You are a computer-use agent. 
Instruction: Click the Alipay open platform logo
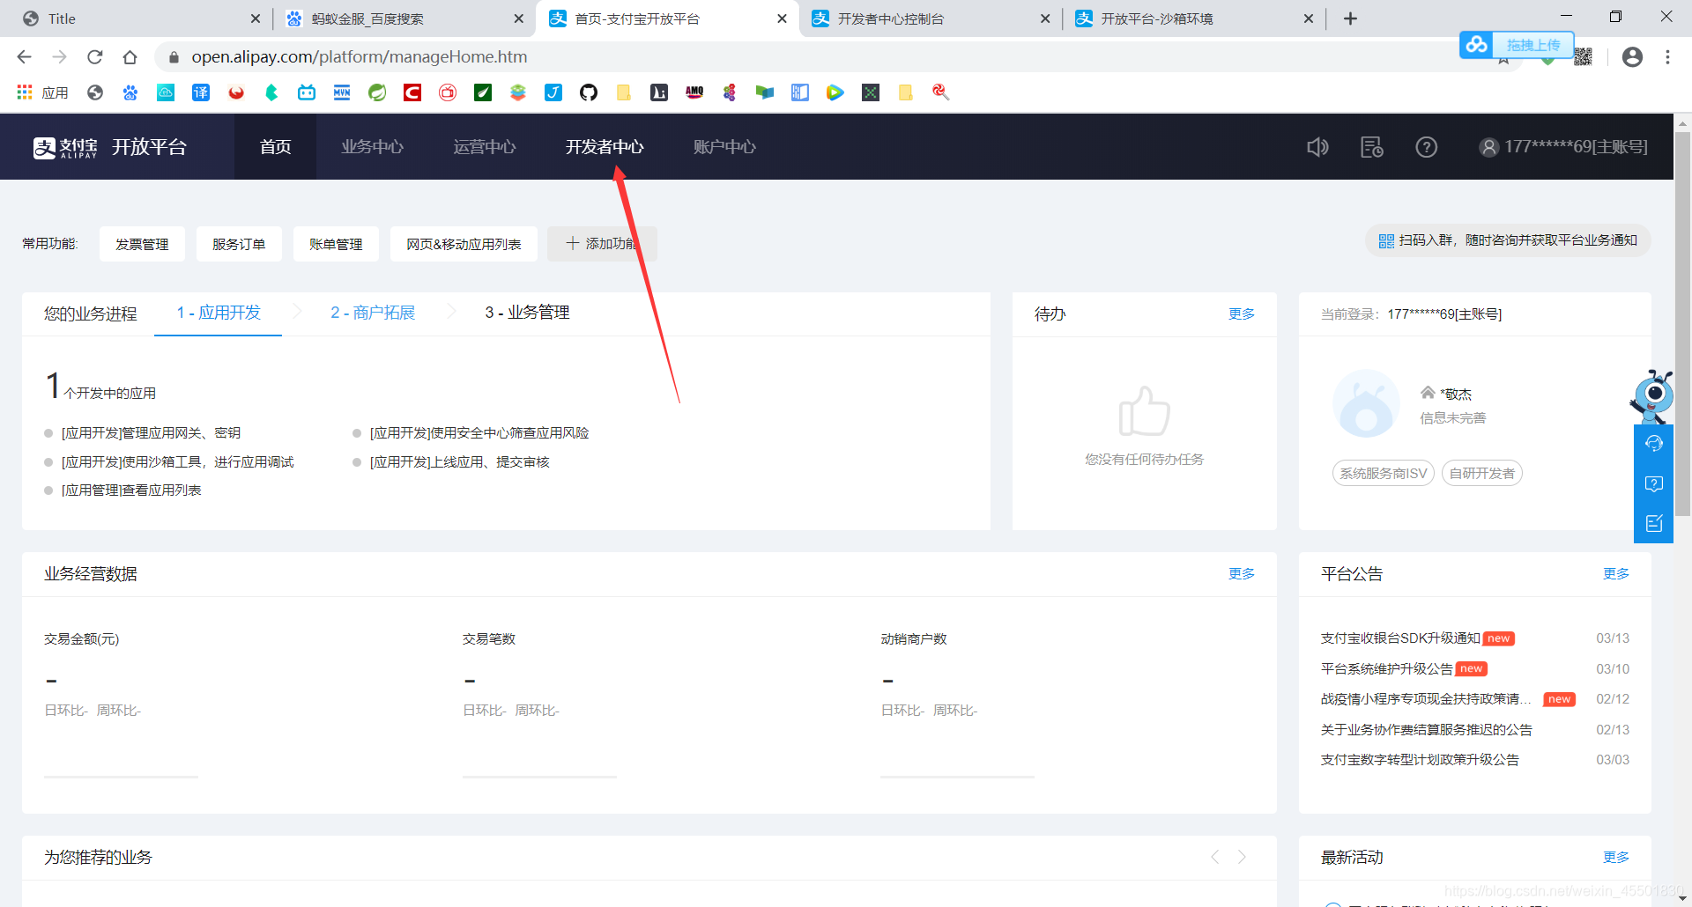110,147
